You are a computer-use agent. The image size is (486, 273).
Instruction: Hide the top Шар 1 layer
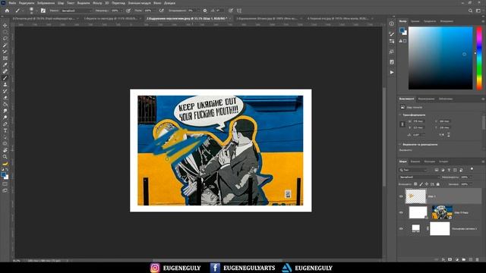(x=401, y=196)
